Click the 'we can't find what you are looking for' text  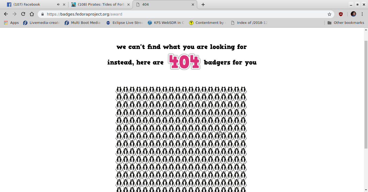pyautogui.click(x=182, y=47)
